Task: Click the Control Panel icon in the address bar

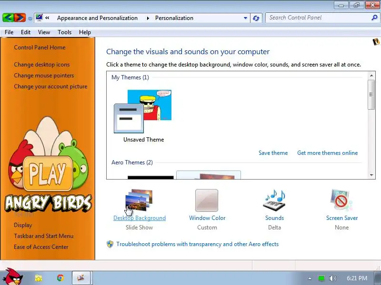Action: tap(39, 18)
